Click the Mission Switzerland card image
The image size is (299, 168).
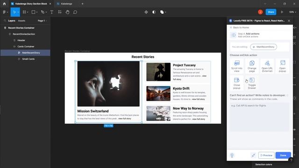point(108,84)
